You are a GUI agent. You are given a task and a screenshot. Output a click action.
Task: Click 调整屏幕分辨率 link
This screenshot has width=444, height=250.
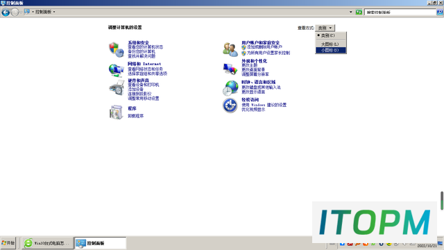click(x=255, y=74)
